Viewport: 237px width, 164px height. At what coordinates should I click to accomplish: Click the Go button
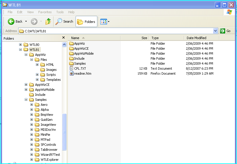pyautogui.click(x=226, y=31)
